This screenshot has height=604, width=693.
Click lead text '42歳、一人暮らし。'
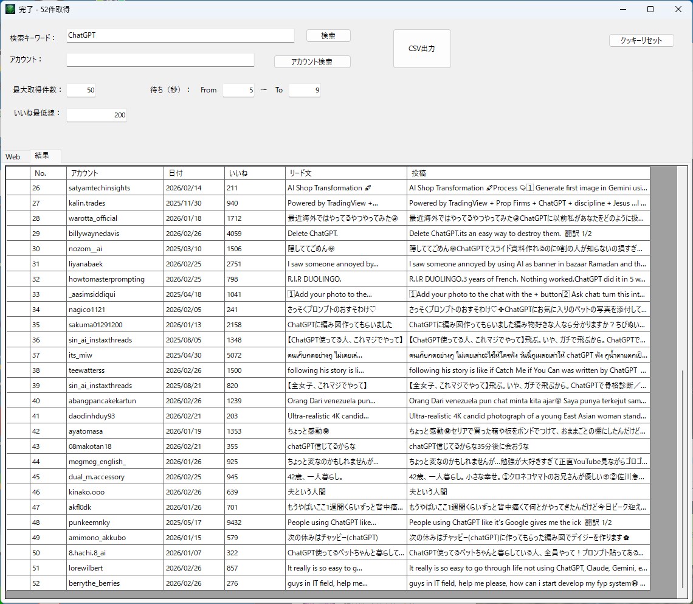click(346, 477)
